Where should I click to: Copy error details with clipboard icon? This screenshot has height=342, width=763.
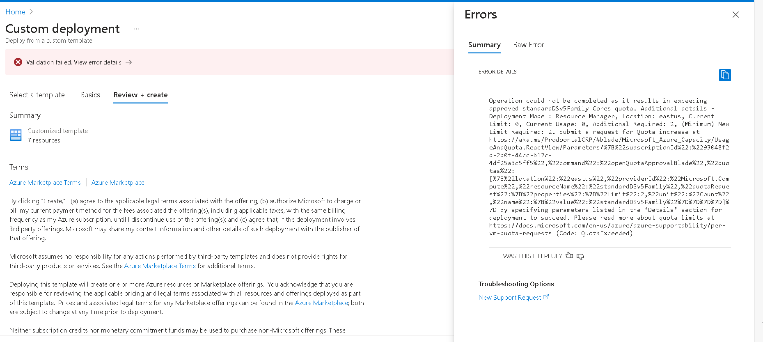pyautogui.click(x=725, y=75)
